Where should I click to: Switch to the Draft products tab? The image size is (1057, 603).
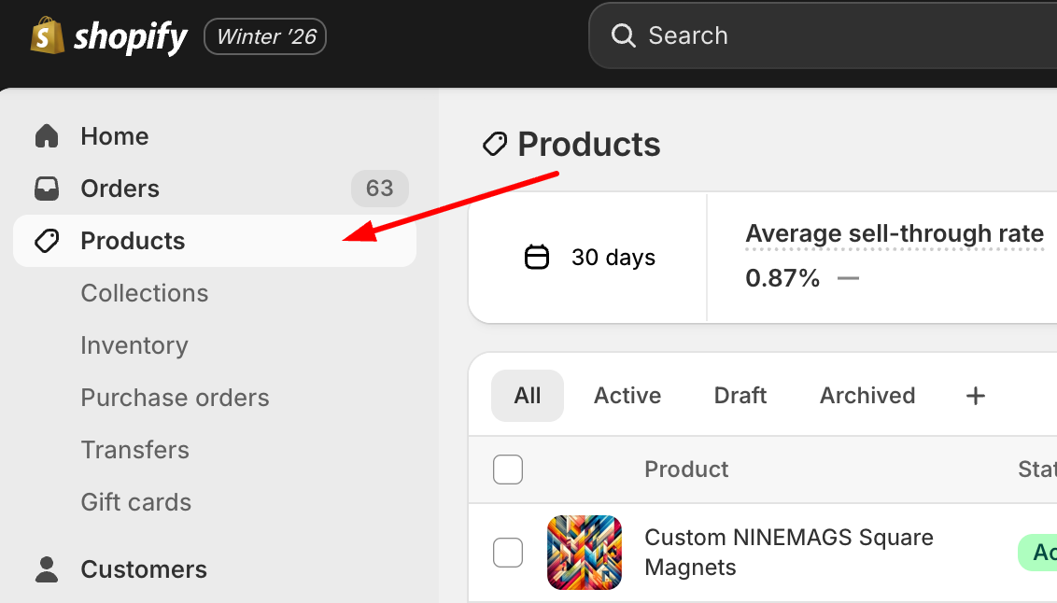pyautogui.click(x=740, y=396)
